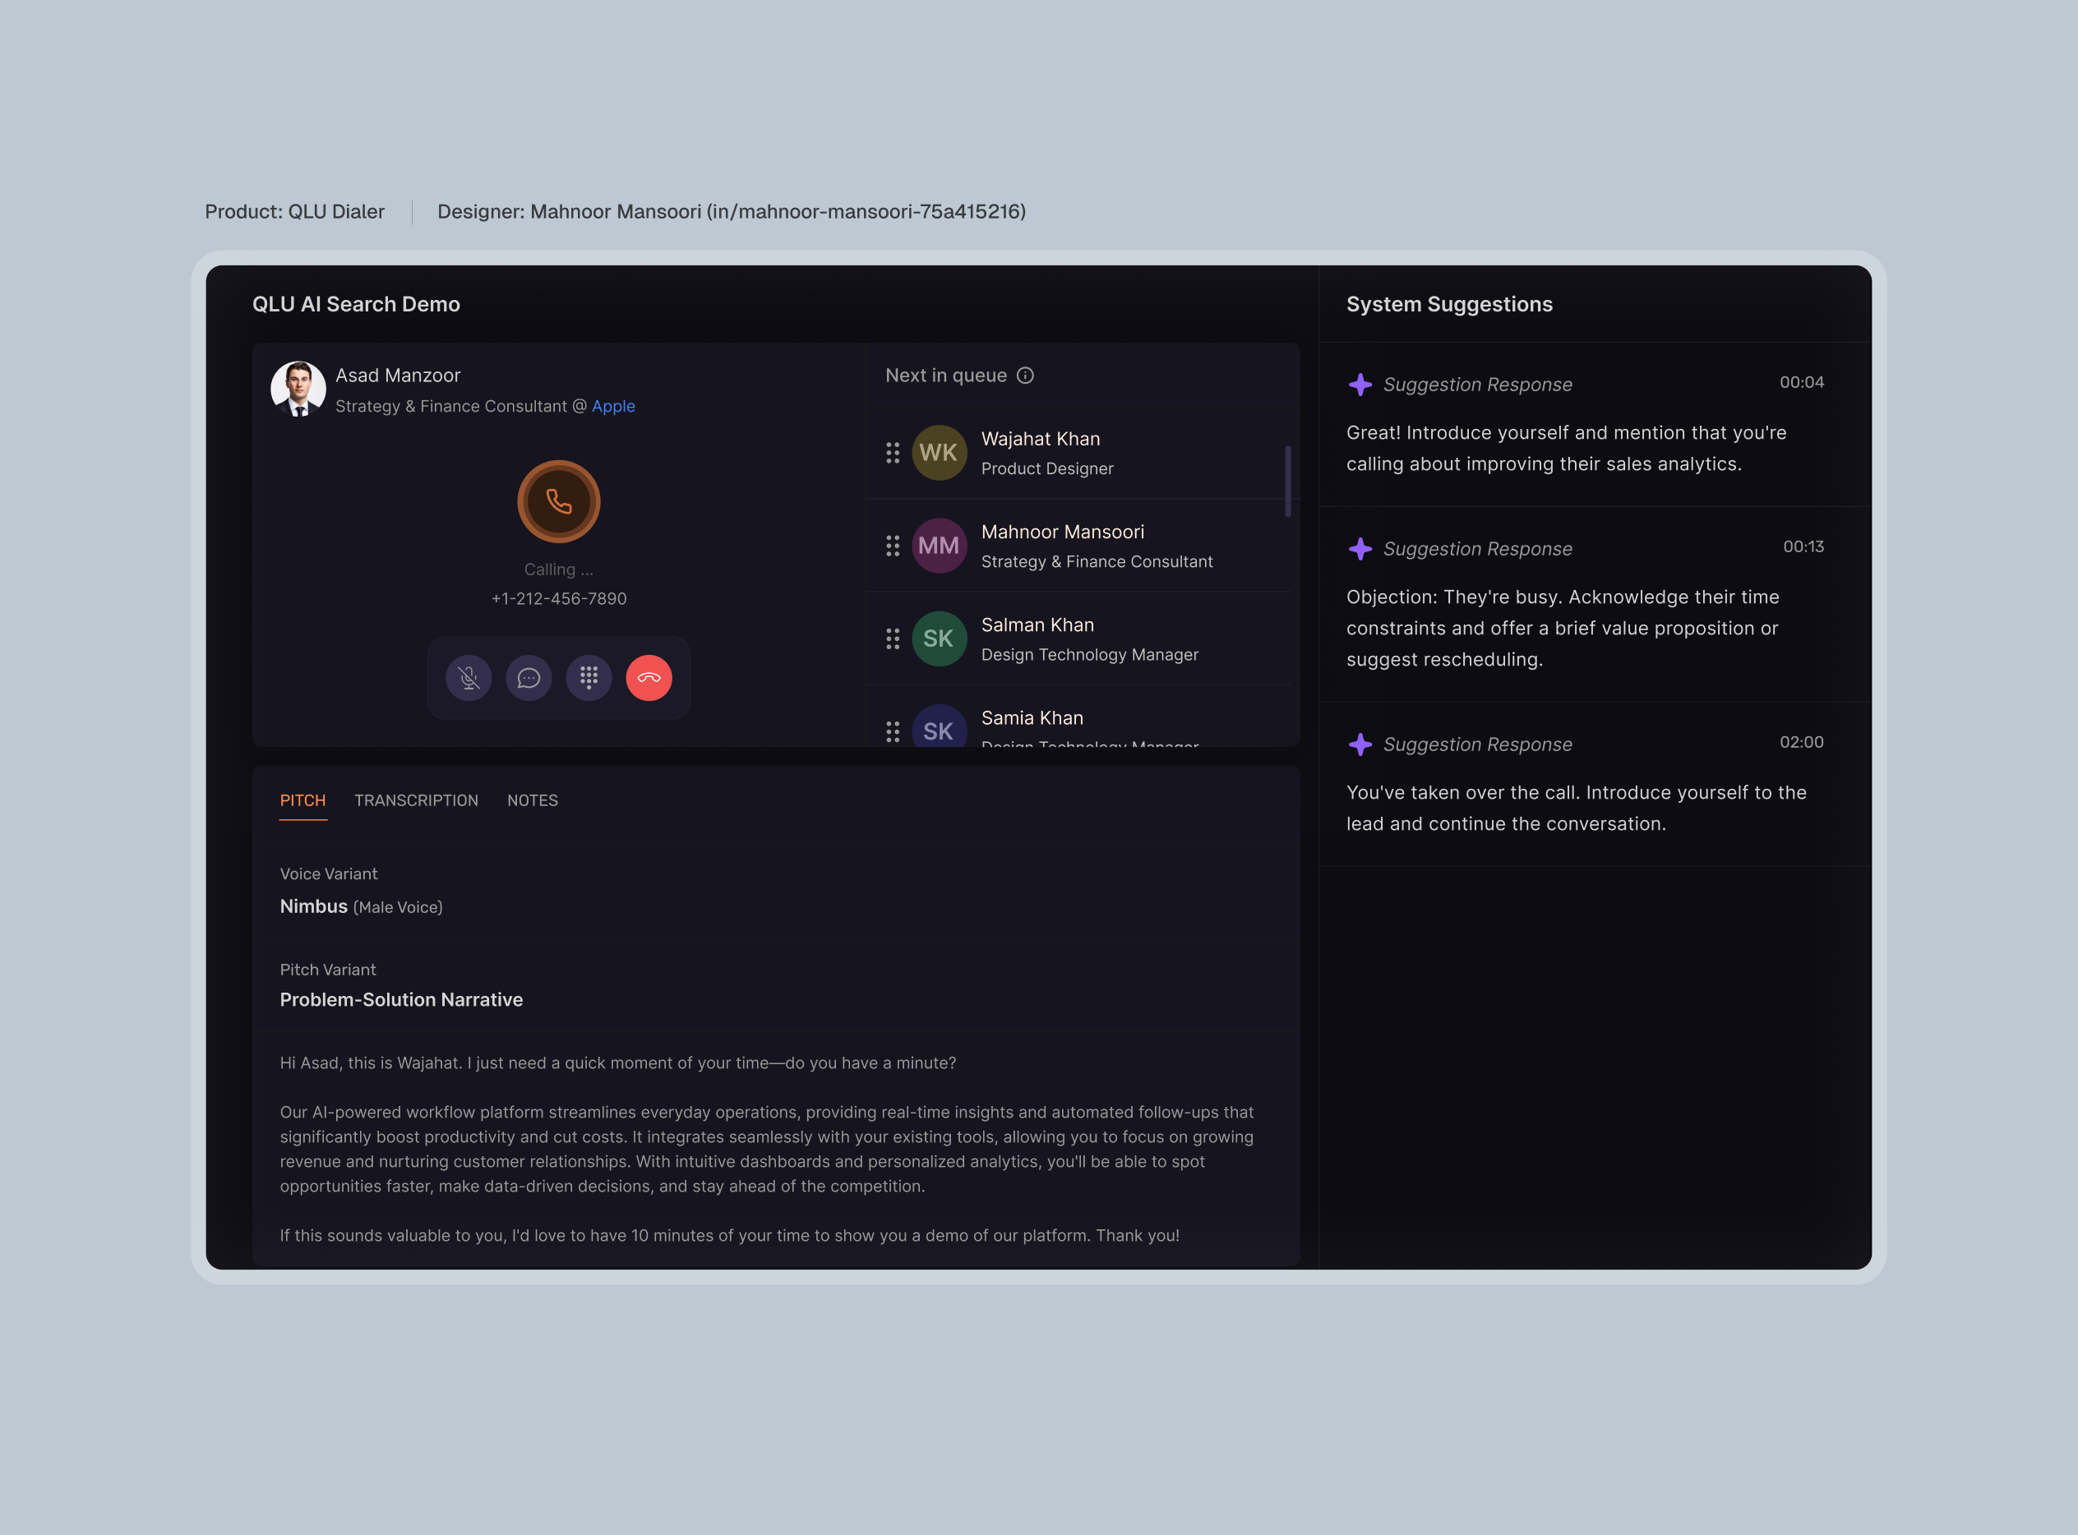Click suggestion text about improving sales analytics
This screenshot has height=1535, width=2078.
tap(1567, 448)
